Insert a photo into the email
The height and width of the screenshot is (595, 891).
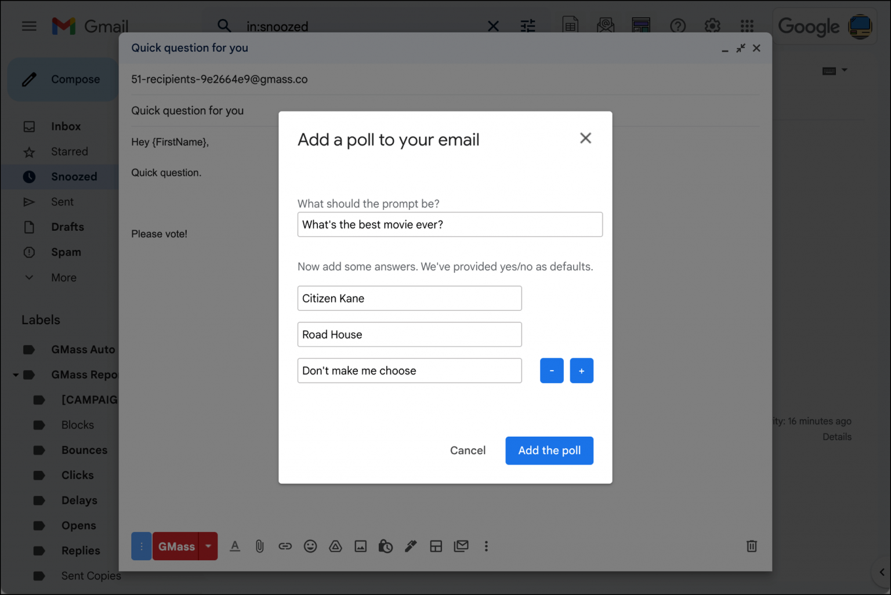361,546
